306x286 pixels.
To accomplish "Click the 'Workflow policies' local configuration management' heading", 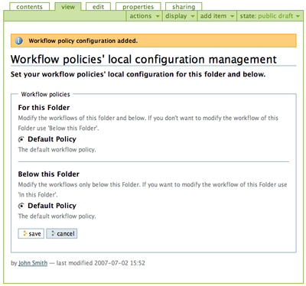I will click(144, 60).
